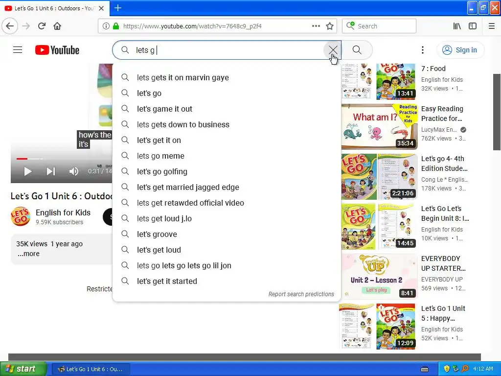Open EVERYBODY UP STARTER video thumbnail
The width and height of the screenshot is (501, 376).
379,276
